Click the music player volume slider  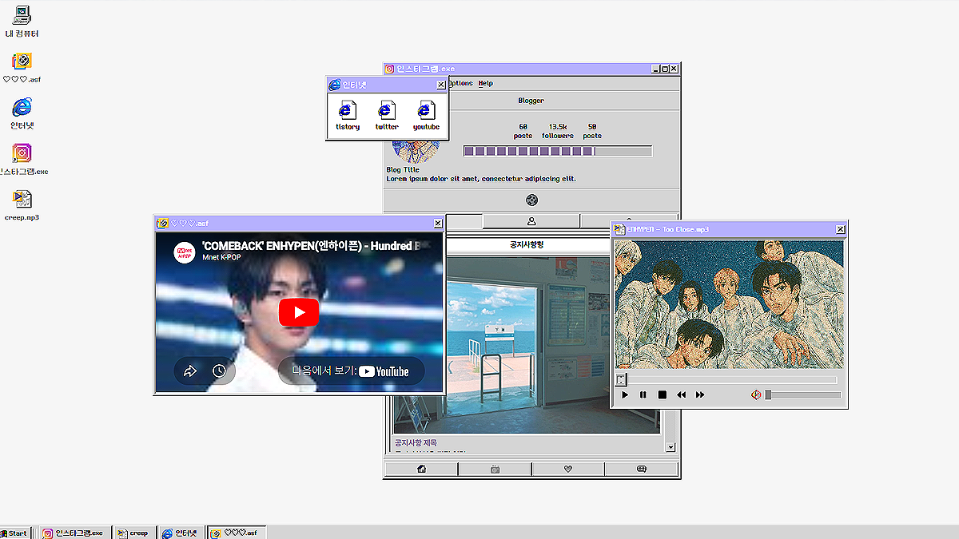pos(803,394)
